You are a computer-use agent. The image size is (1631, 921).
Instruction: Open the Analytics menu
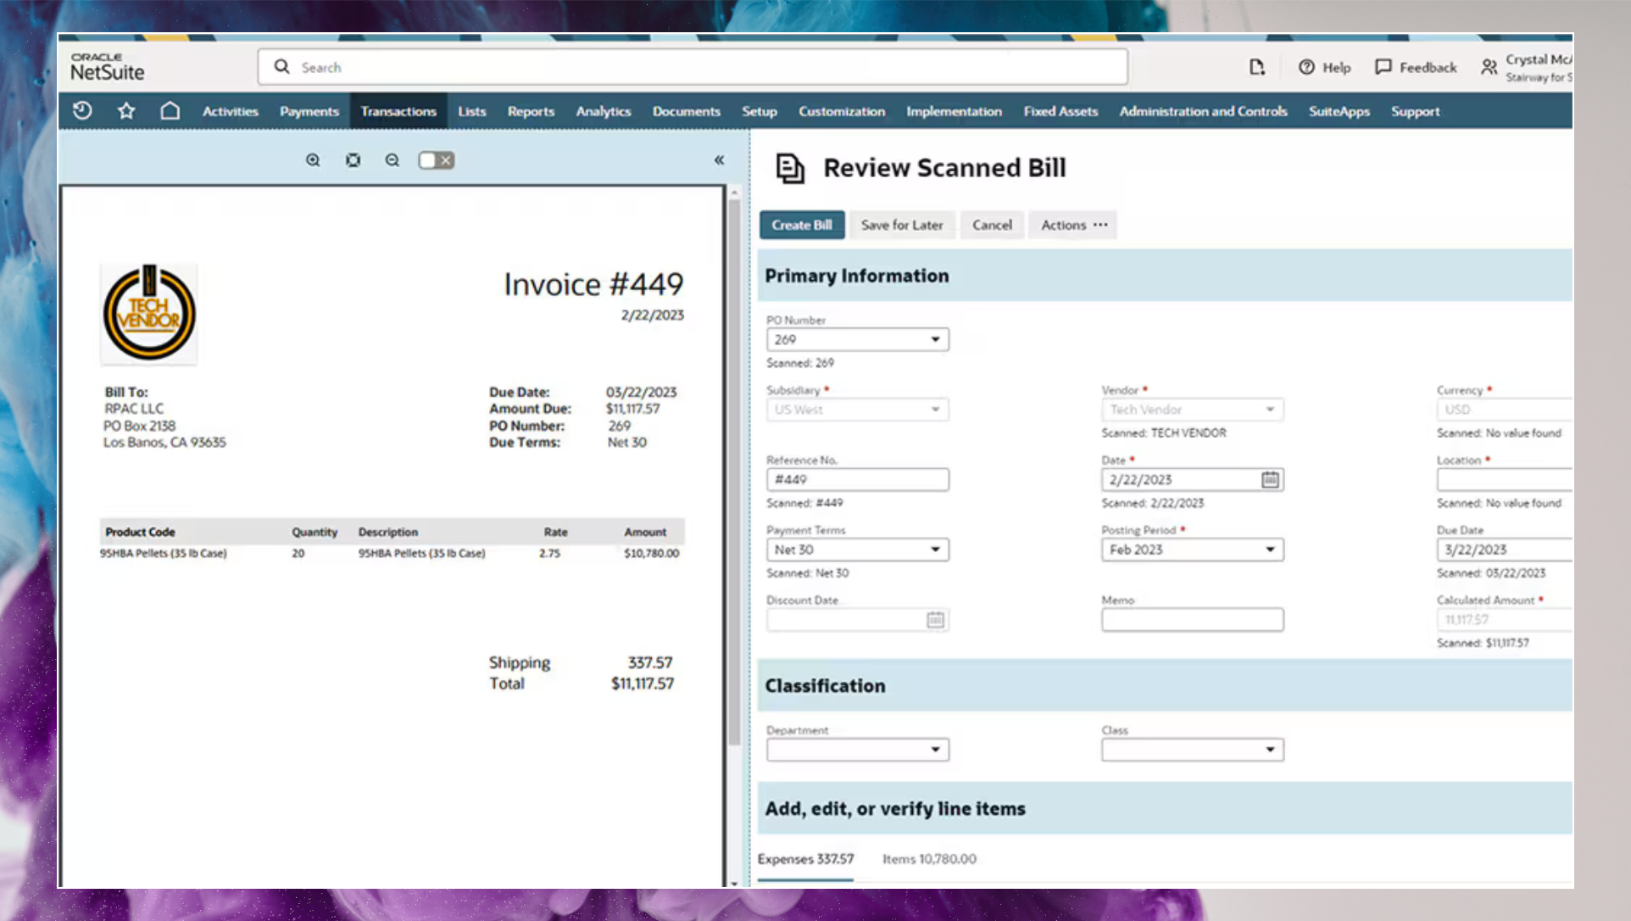click(x=604, y=111)
